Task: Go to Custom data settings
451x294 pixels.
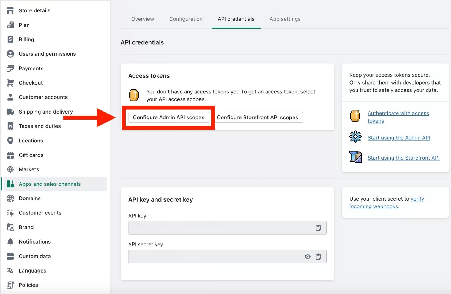Action: 35,256
